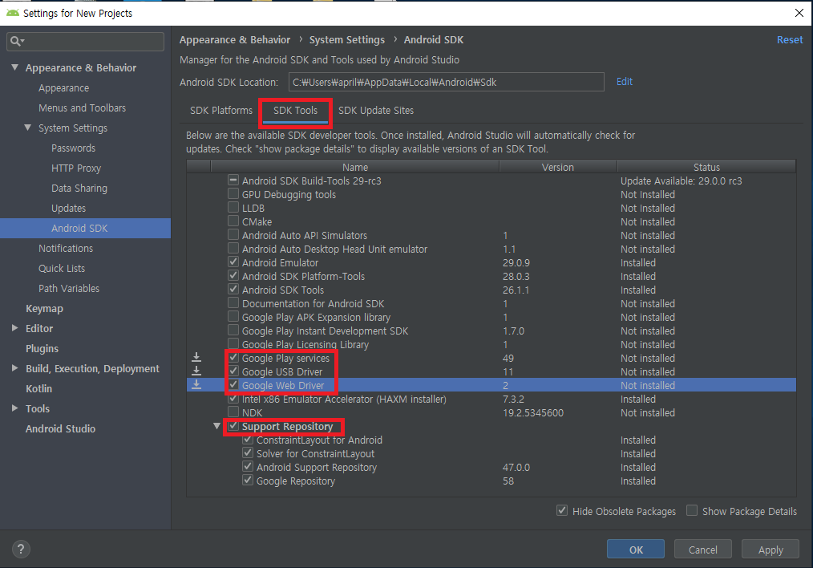
Task: Select HTTP Proxy settings
Action: (x=76, y=168)
